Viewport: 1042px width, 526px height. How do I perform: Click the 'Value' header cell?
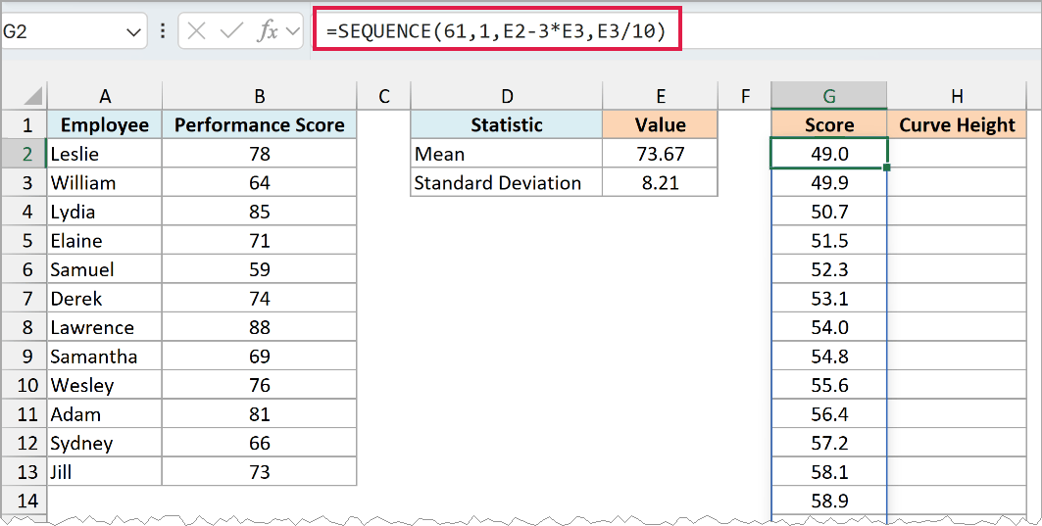click(660, 124)
